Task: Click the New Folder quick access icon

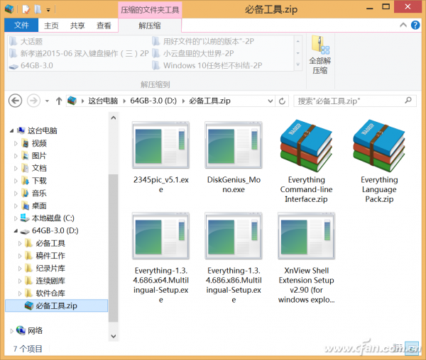Action: click(x=38, y=9)
